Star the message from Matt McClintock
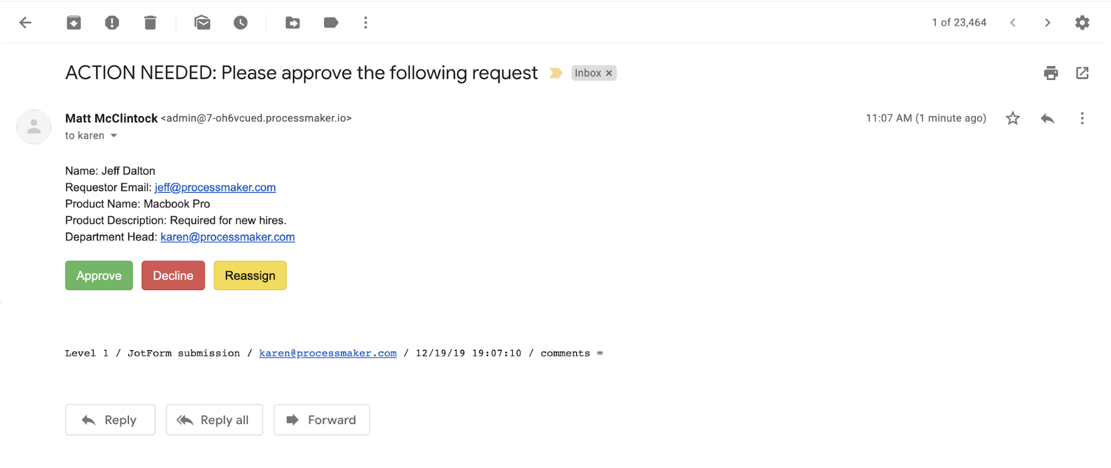This screenshot has width=1111, height=468. [x=1013, y=118]
